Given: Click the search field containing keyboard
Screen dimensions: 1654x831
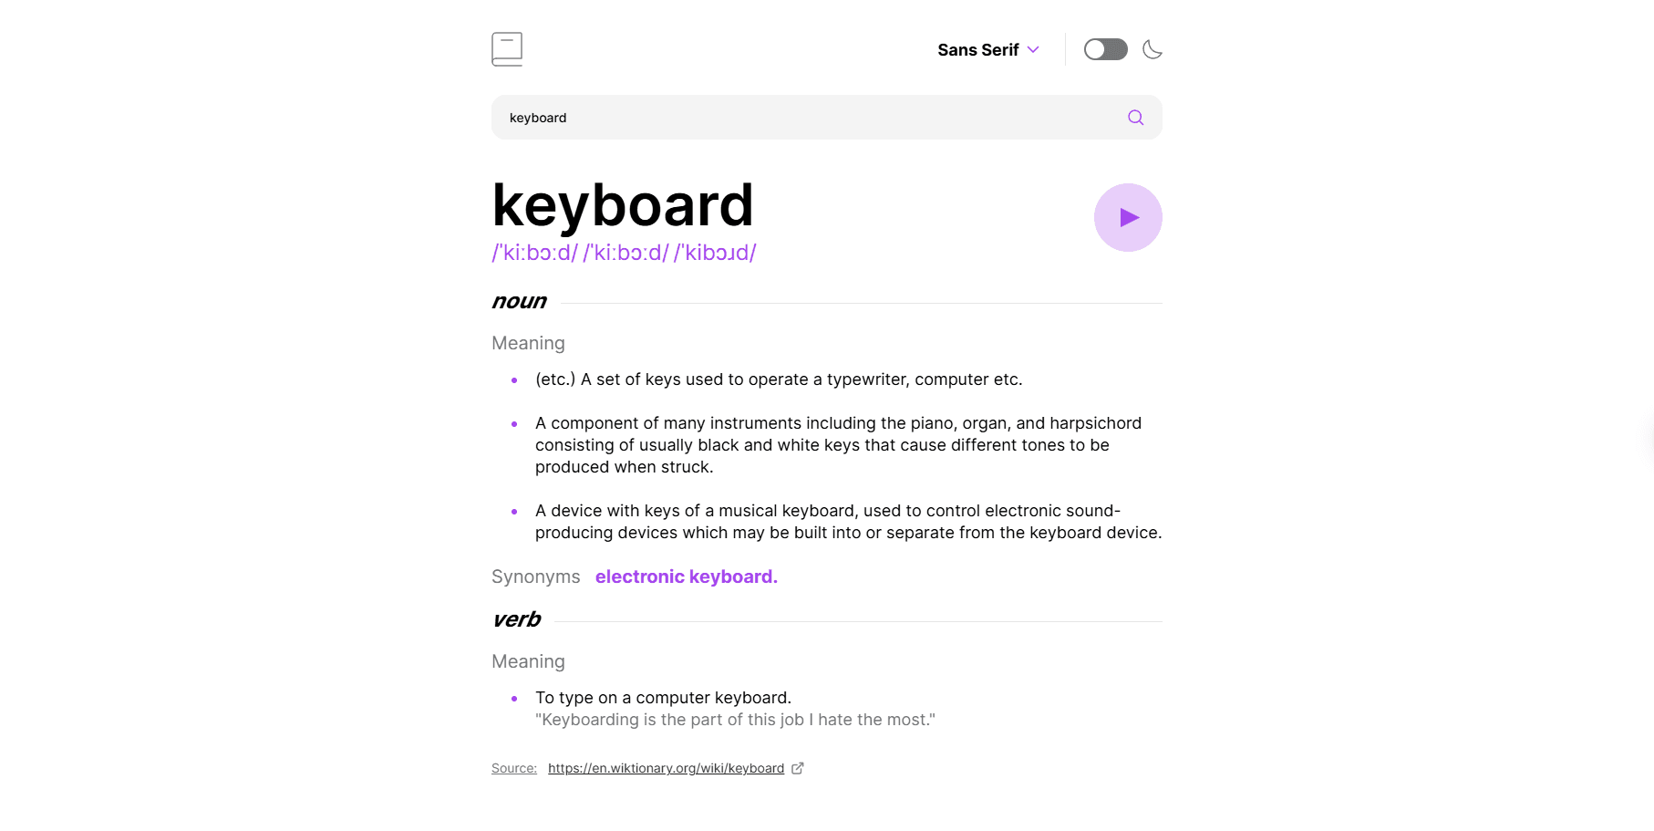Looking at the screenshot, I should (802, 118).
